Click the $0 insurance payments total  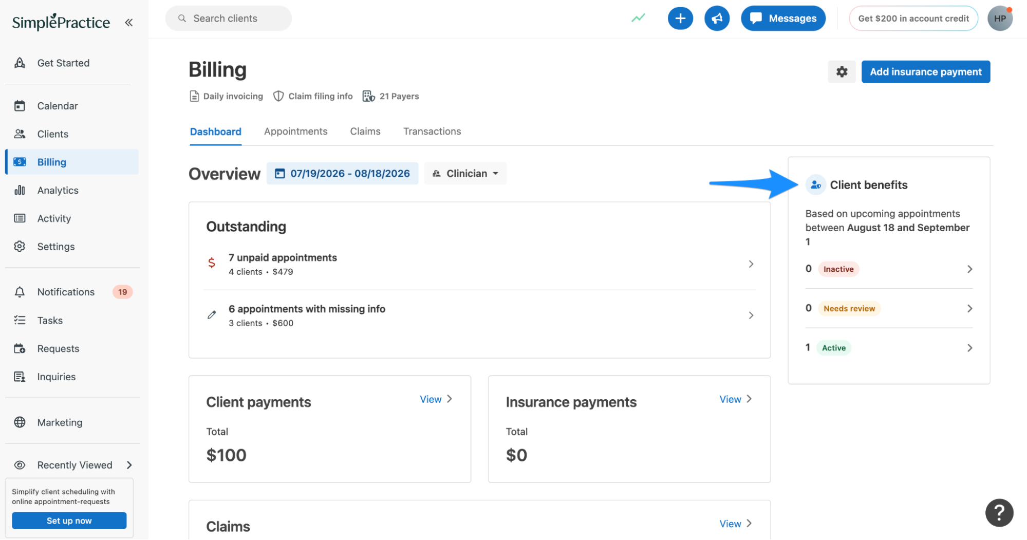(516, 455)
